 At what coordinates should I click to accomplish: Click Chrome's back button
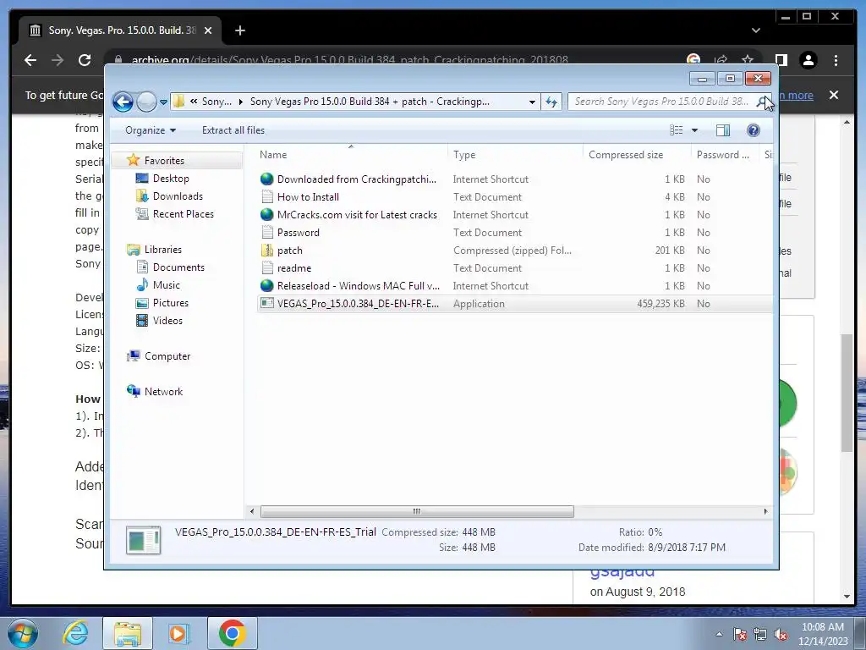pyautogui.click(x=30, y=60)
